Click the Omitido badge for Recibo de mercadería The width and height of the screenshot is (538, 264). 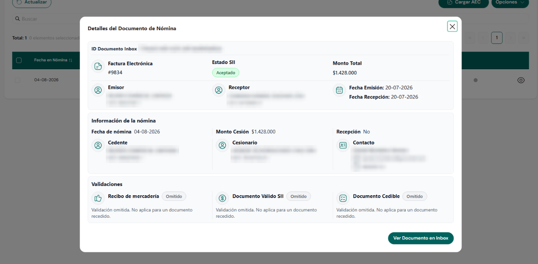pyautogui.click(x=174, y=196)
